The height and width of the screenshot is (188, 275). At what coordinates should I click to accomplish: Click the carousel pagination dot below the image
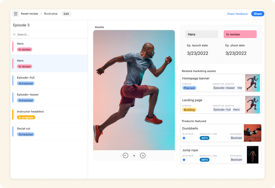(134, 155)
